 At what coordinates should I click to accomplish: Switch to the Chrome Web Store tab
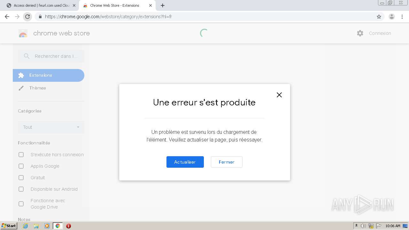tap(117, 5)
